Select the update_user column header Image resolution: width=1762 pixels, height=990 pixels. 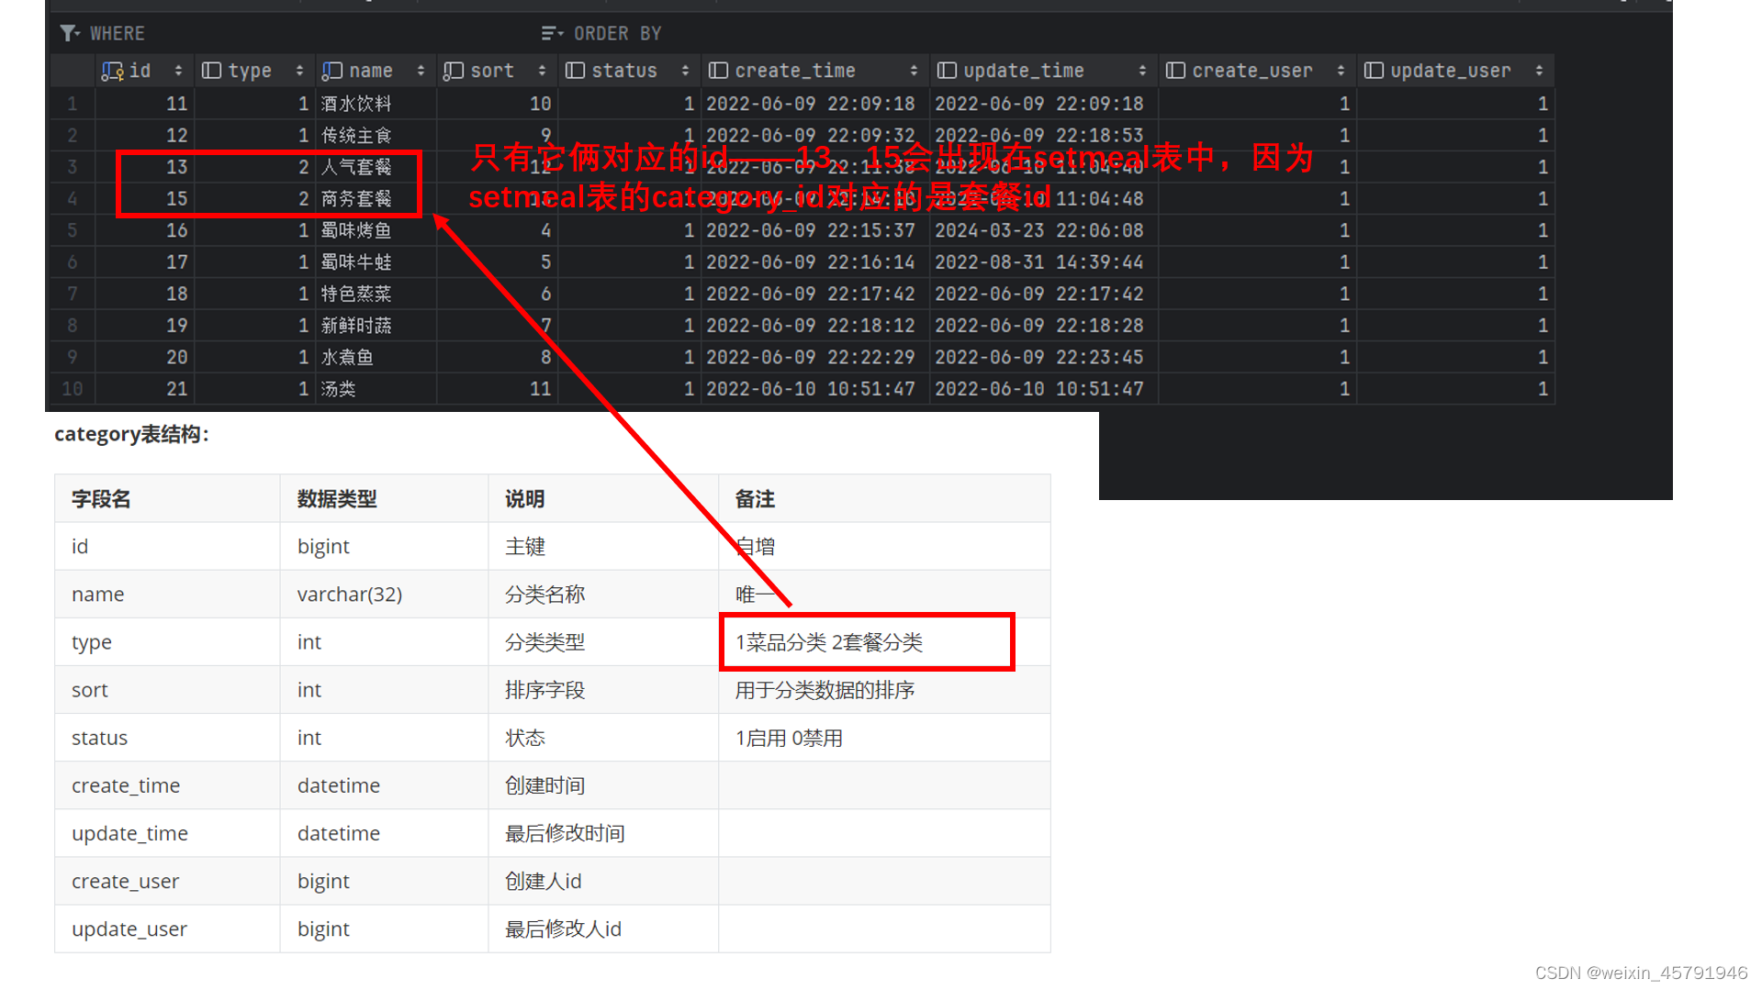1456,71
